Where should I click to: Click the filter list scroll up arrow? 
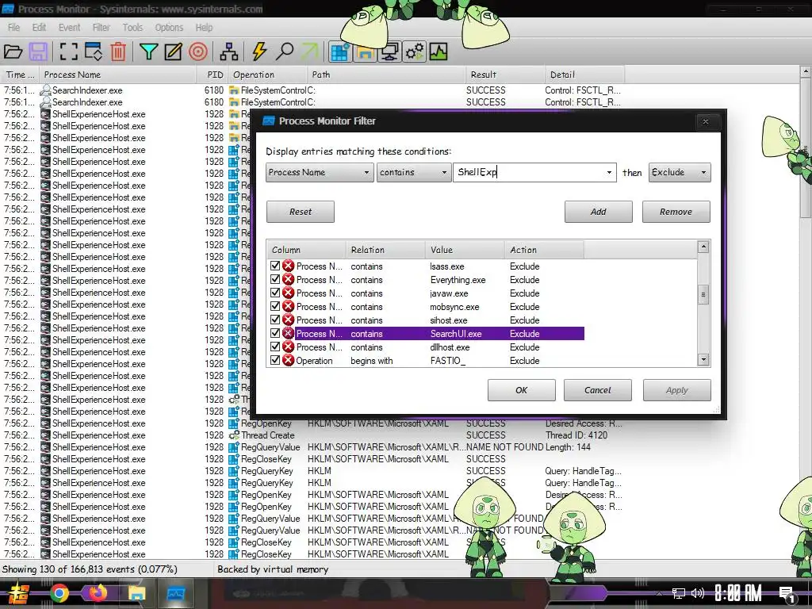(x=703, y=247)
